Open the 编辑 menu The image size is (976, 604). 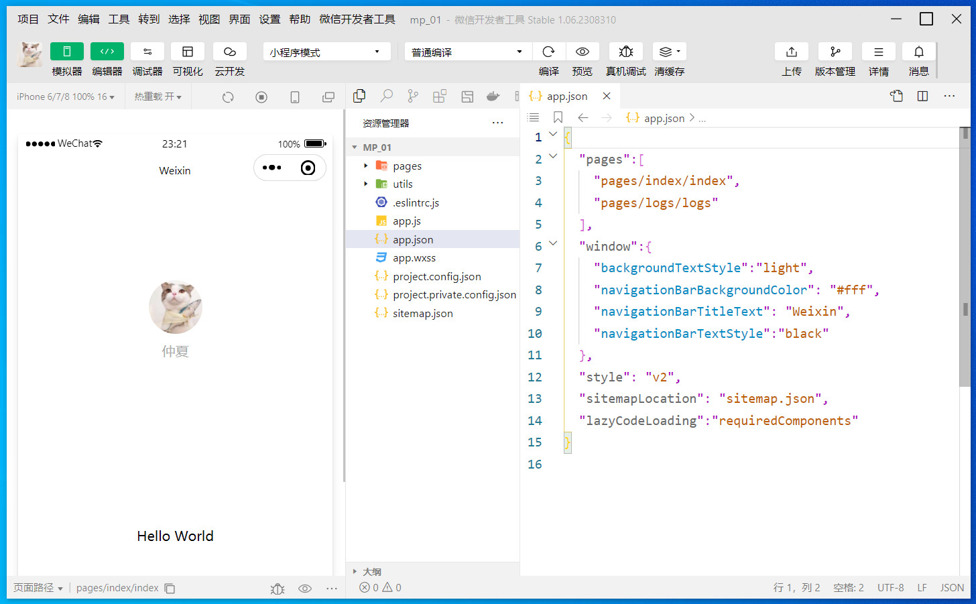click(x=88, y=19)
